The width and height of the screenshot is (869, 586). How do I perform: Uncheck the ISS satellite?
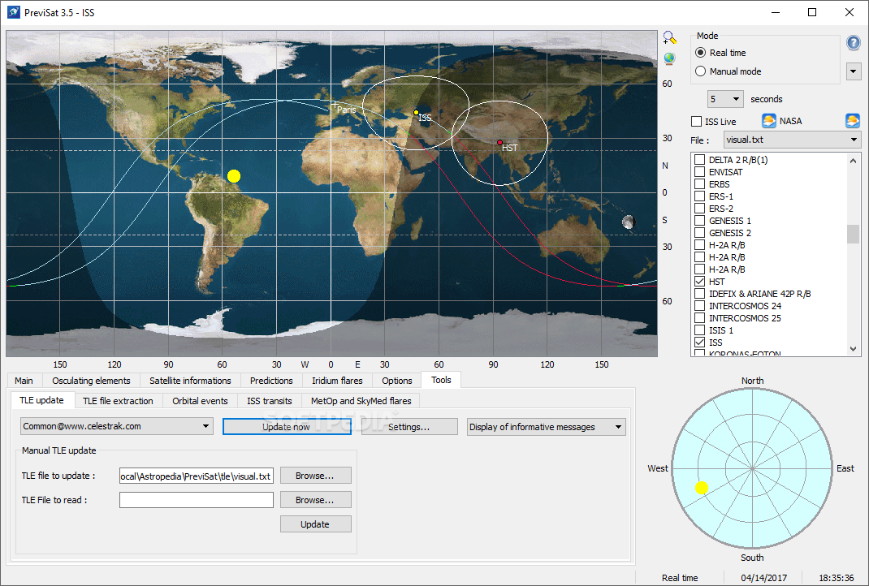pyautogui.click(x=700, y=343)
